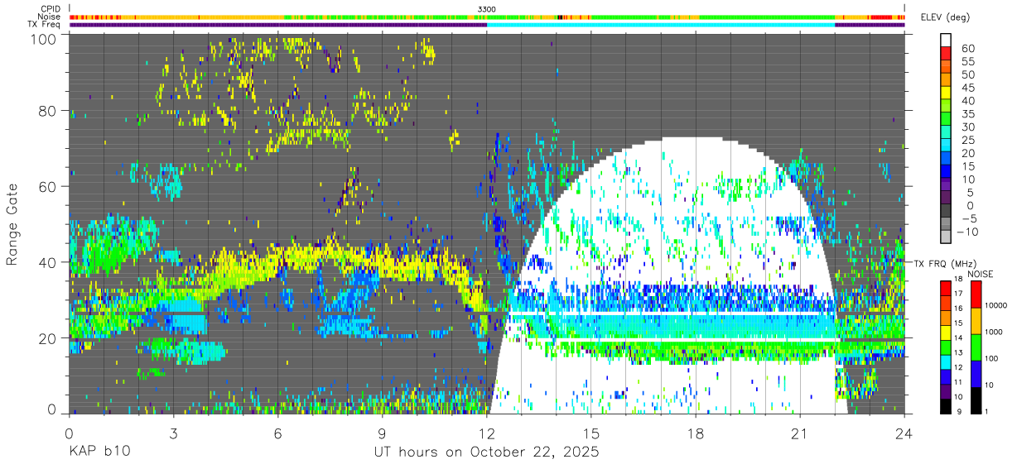
Task: Click the Range Gate axis title
Action: 12,225
